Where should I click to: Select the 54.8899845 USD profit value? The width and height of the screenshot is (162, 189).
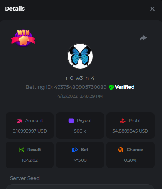pyautogui.click(x=130, y=131)
